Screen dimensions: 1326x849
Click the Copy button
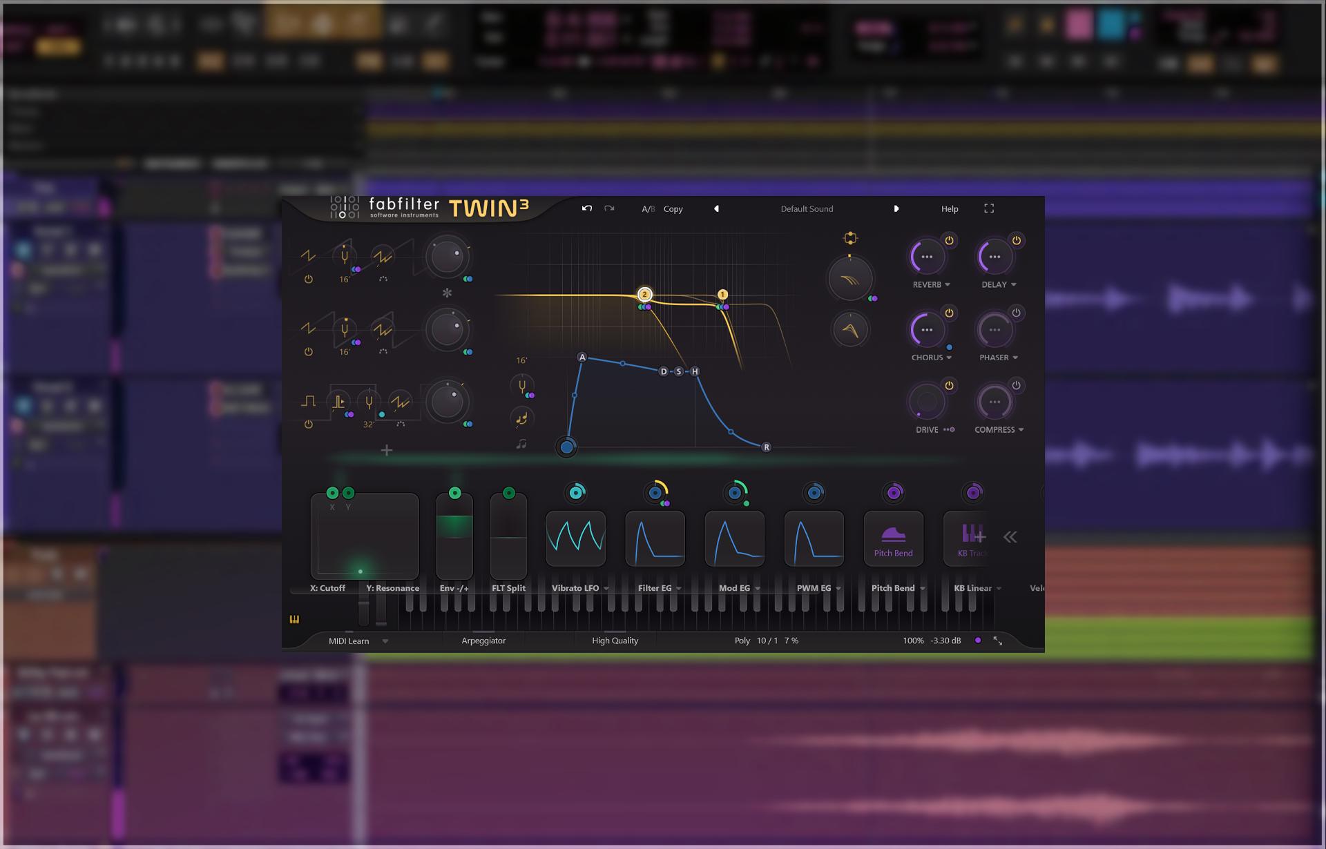tap(673, 208)
